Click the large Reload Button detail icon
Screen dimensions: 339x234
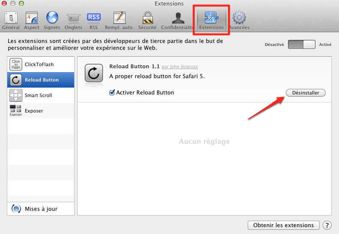point(93,73)
